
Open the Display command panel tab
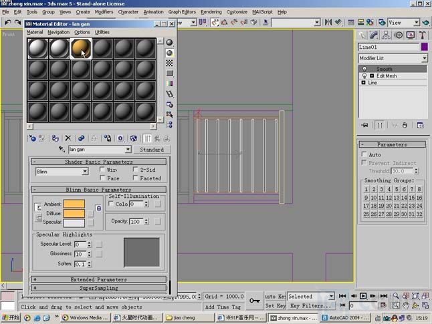411,35
